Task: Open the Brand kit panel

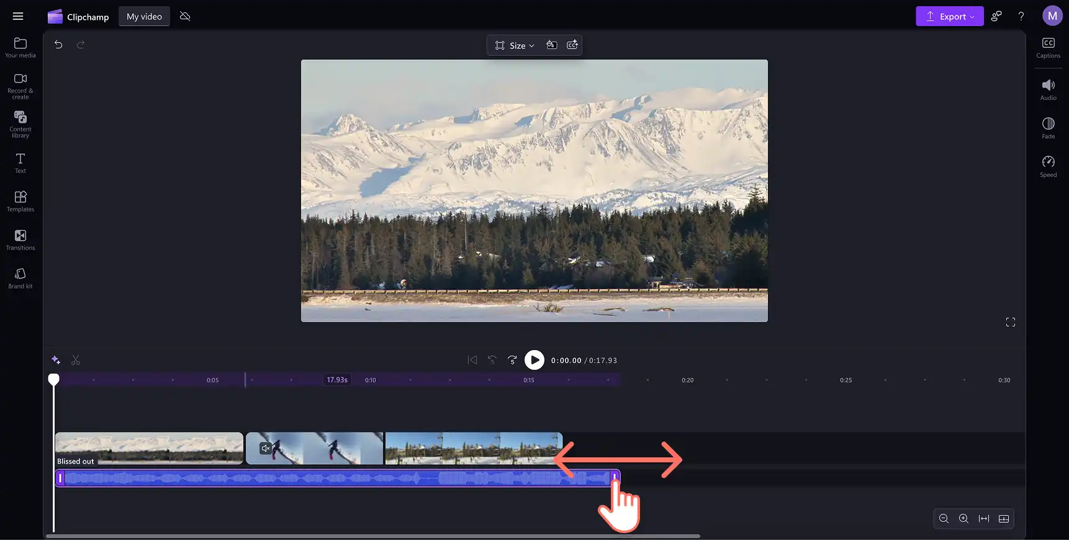Action: tap(20, 279)
